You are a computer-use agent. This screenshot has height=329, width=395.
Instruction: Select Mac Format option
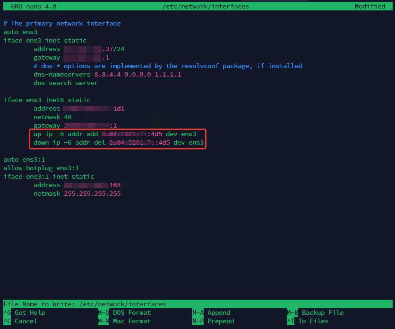131,321
